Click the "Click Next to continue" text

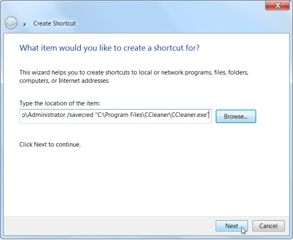pyautogui.click(x=50, y=145)
